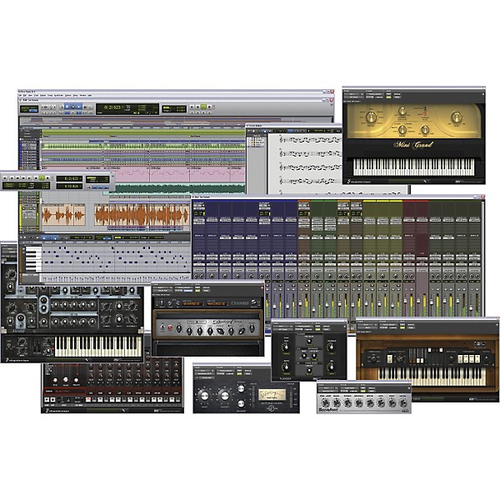Select the large orange audio waveform region
The image size is (500, 500).
142,215
